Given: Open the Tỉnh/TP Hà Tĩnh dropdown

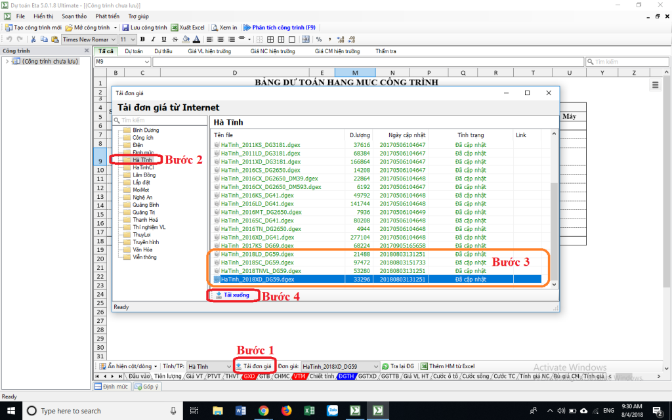Looking at the screenshot, I should (207, 366).
